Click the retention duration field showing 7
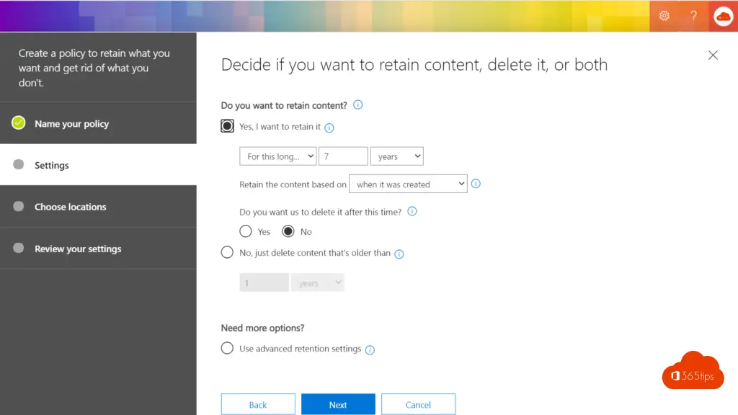 click(x=343, y=156)
